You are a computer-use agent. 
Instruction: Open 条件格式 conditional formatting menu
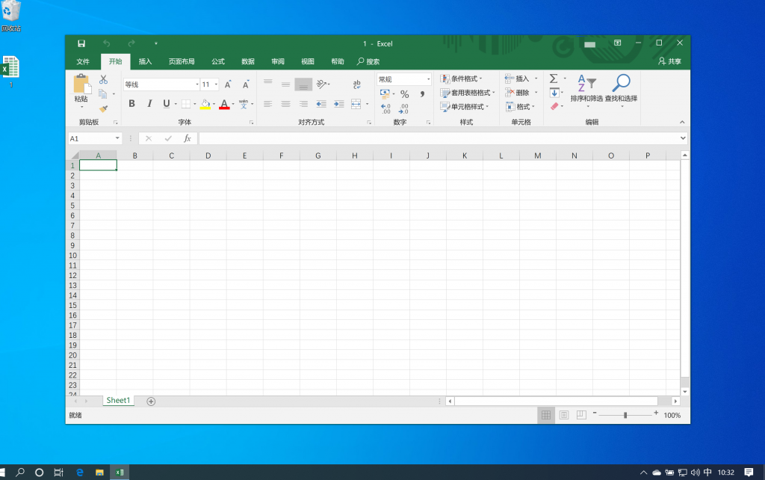pyautogui.click(x=462, y=79)
